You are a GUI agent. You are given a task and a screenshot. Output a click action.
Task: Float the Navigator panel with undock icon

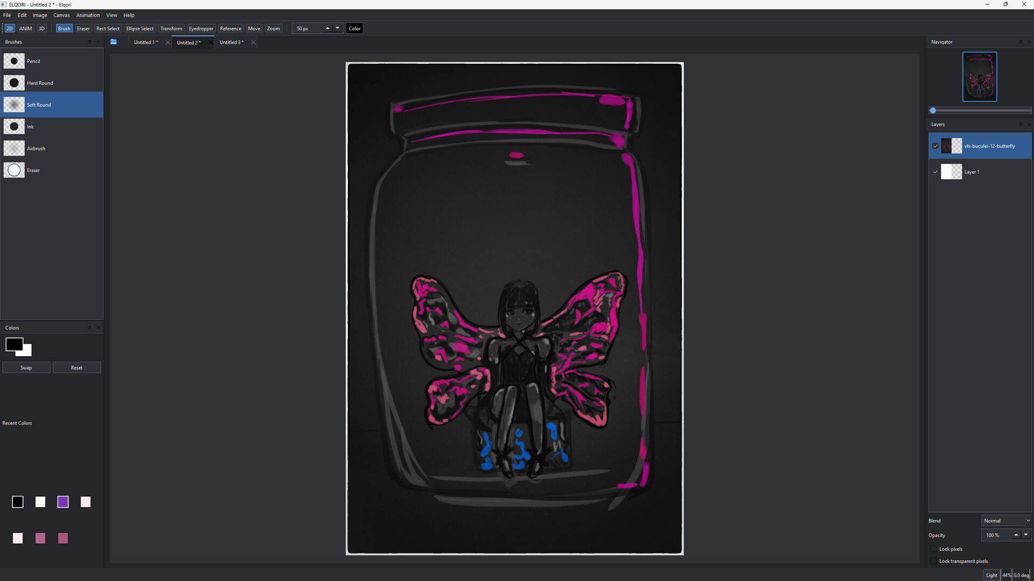[1020, 42]
